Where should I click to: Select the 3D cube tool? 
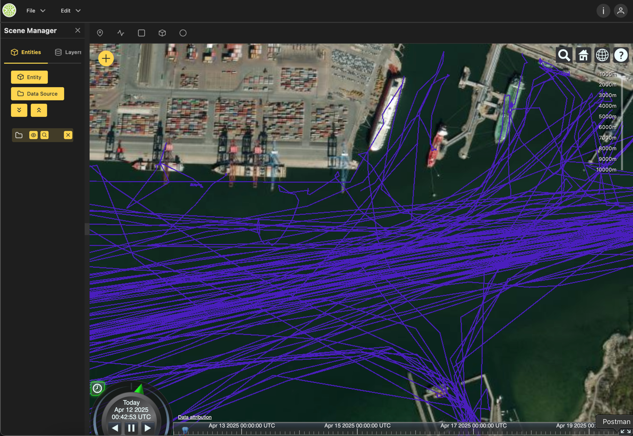pyautogui.click(x=162, y=33)
